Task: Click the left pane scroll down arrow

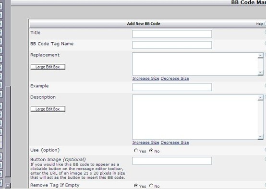Action: click(8, 186)
